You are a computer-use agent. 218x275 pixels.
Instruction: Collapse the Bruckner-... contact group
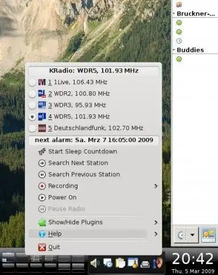point(174,14)
